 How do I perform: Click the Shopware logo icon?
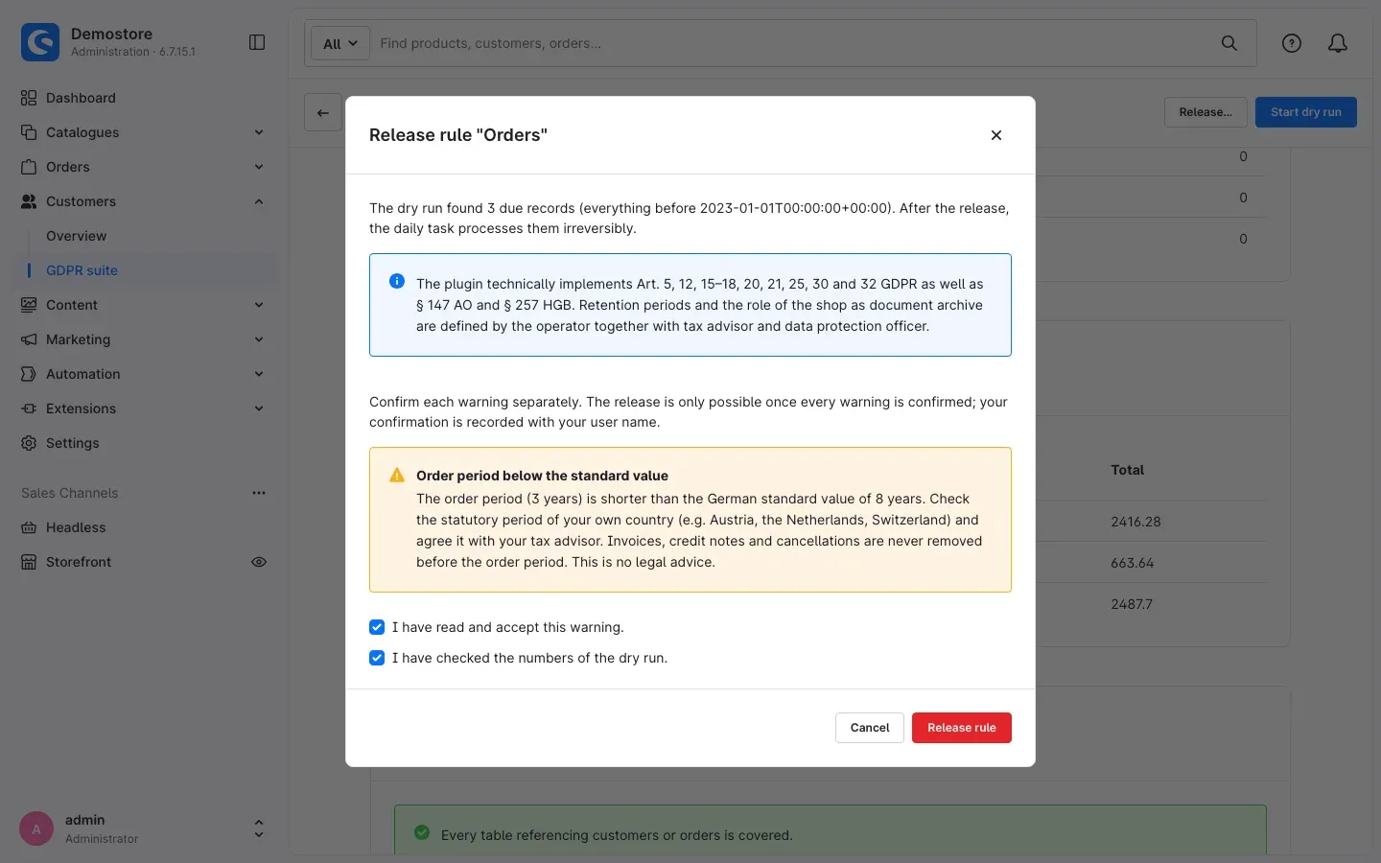pyautogui.click(x=40, y=42)
